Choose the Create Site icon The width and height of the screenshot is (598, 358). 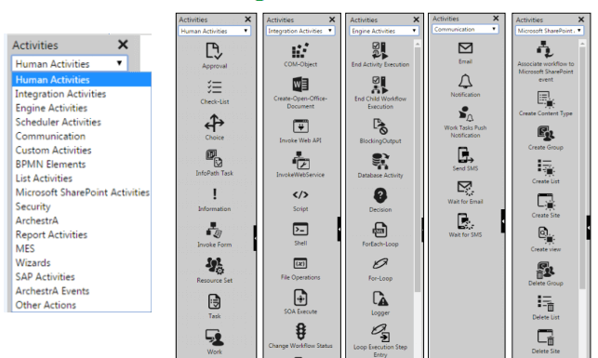pyautogui.click(x=545, y=202)
